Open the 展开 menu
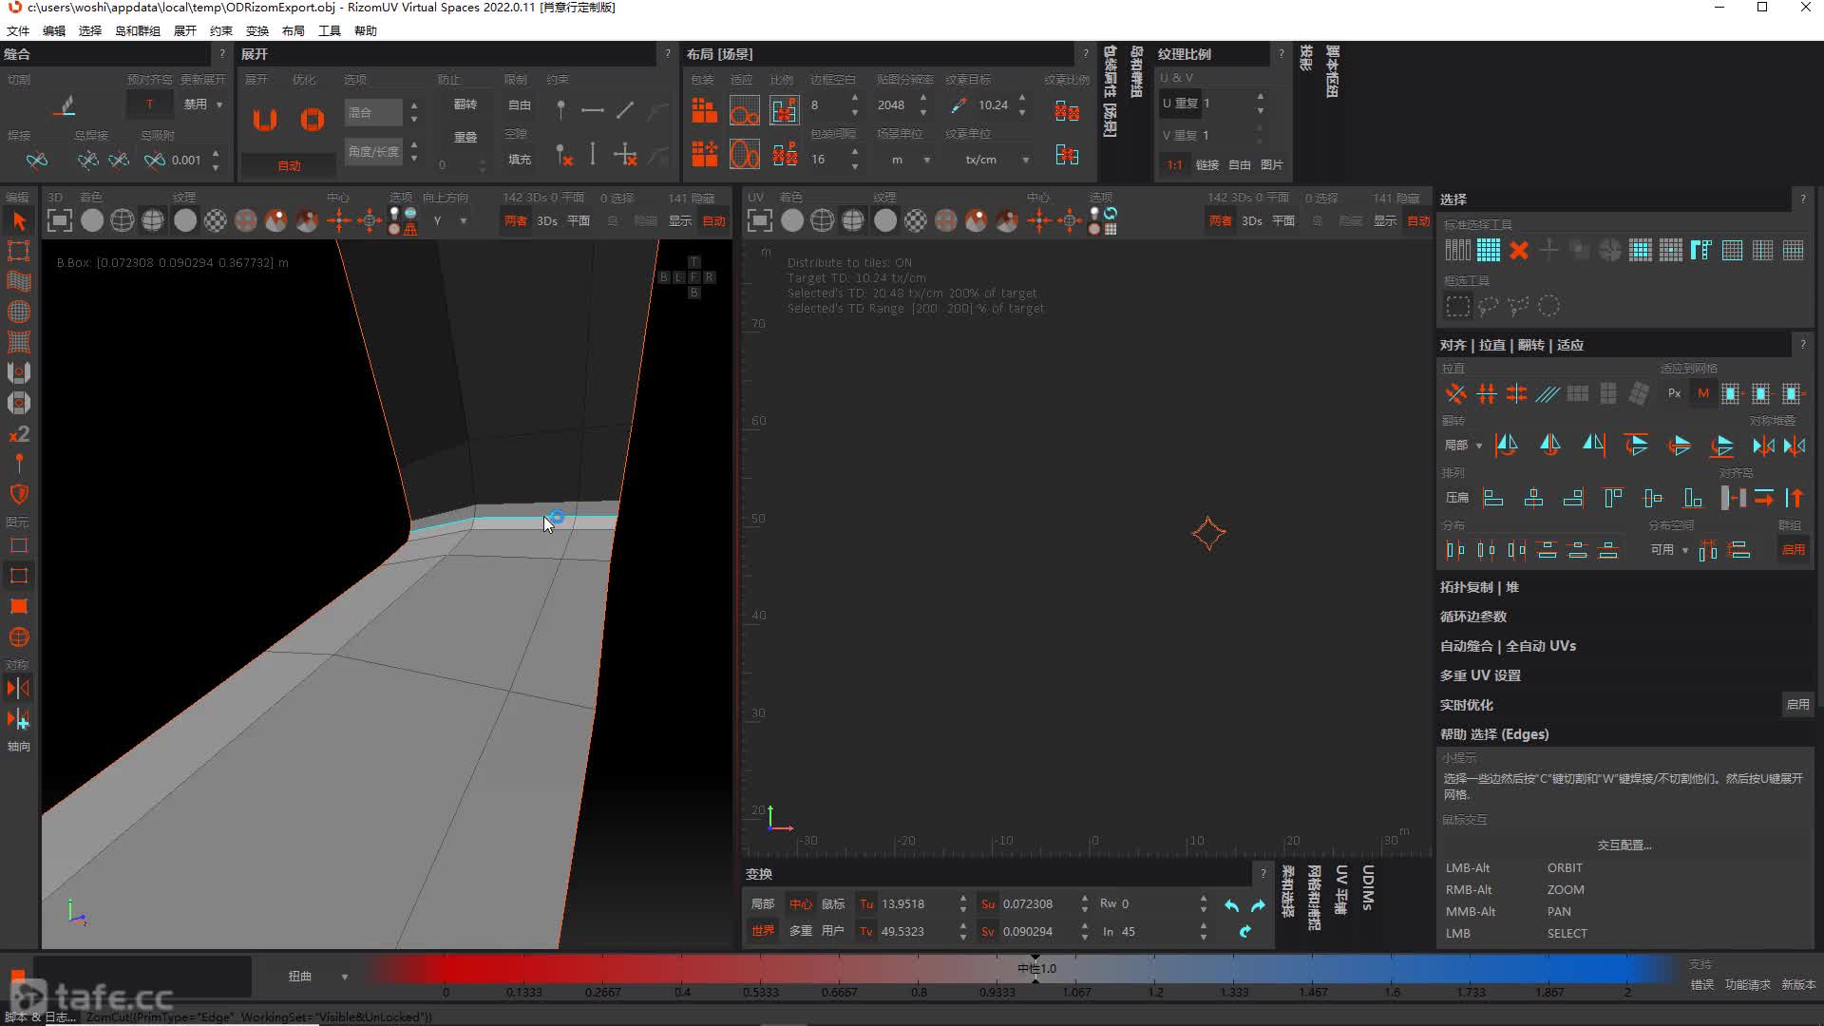 pyautogui.click(x=185, y=30)
